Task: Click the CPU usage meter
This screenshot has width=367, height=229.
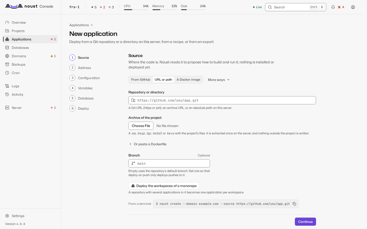Action: tap(136, 7)
